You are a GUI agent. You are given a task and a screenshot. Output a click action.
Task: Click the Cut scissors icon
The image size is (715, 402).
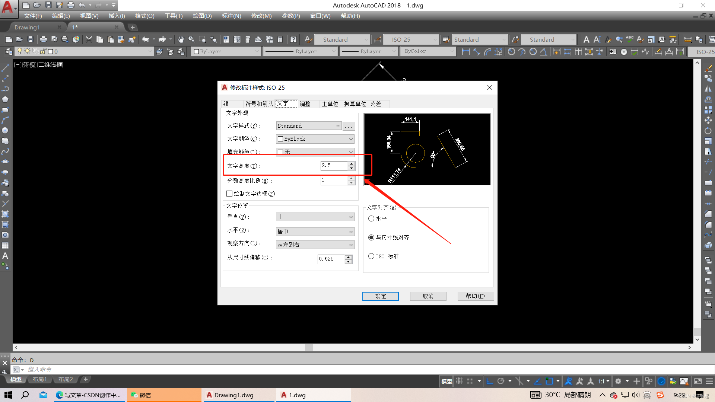point(89,39)
